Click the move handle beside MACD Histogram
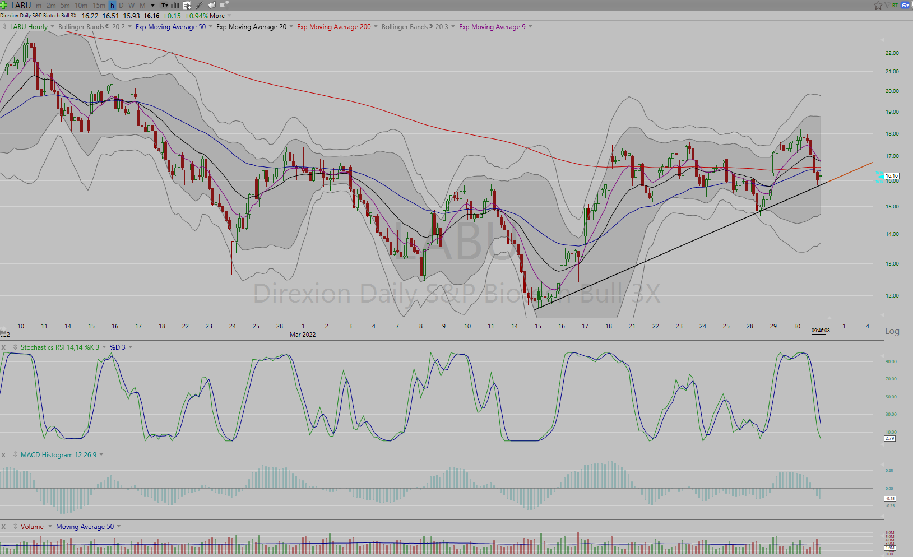Viewport: 913px width, 557px height. coord(15,455)
